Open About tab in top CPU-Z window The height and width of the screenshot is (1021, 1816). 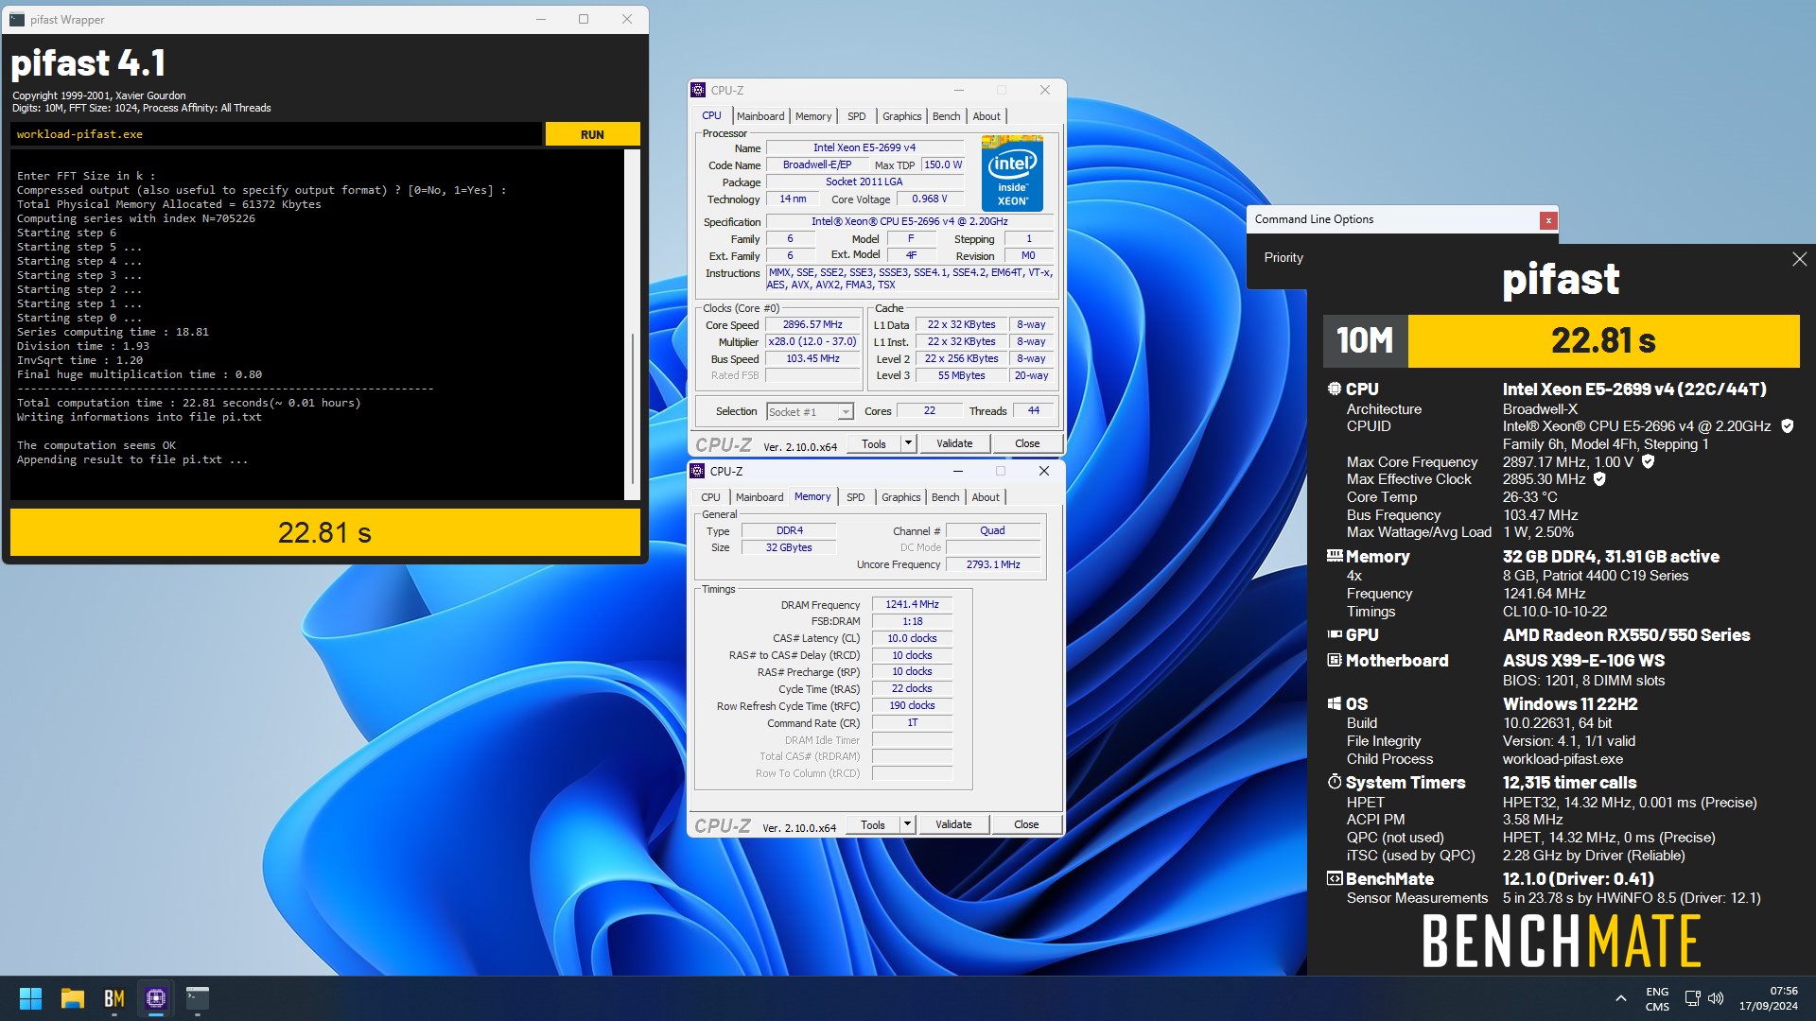point(987,116)
